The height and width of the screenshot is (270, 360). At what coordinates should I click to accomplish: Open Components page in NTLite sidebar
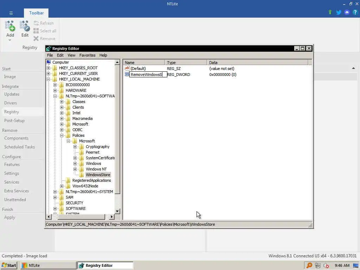coord(16,138)
